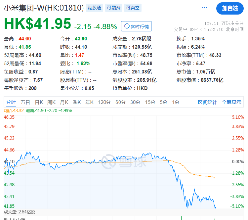Click the current price HK$41.95
Viewport: 248px width, 220px height.
(37, 24)
